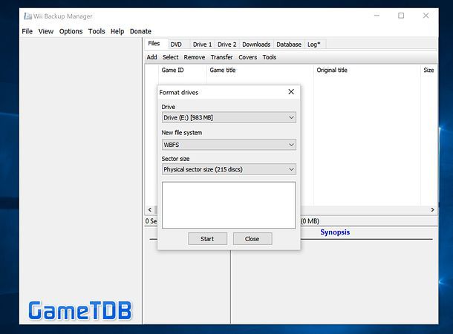Open the Donate menu
This screenshot has height=334, width=453.
click(x=140, y=31)
